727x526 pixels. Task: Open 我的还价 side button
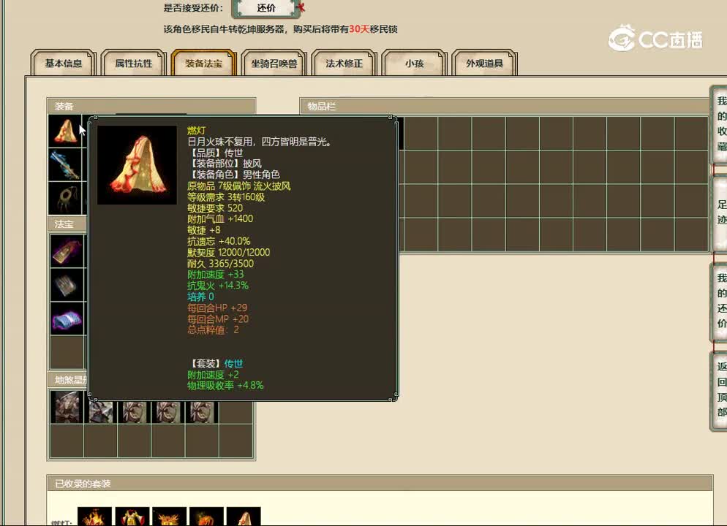tap(720, 302)
